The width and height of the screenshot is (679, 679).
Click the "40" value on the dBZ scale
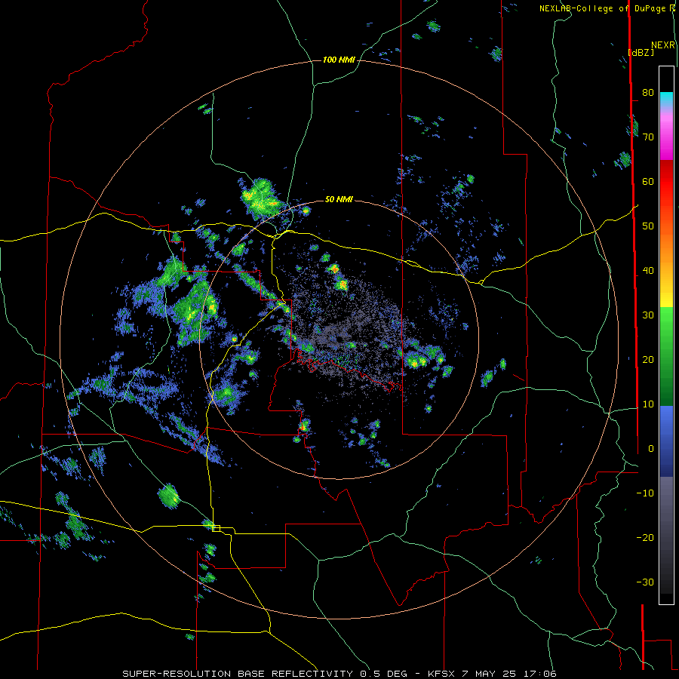click(648, 271)
